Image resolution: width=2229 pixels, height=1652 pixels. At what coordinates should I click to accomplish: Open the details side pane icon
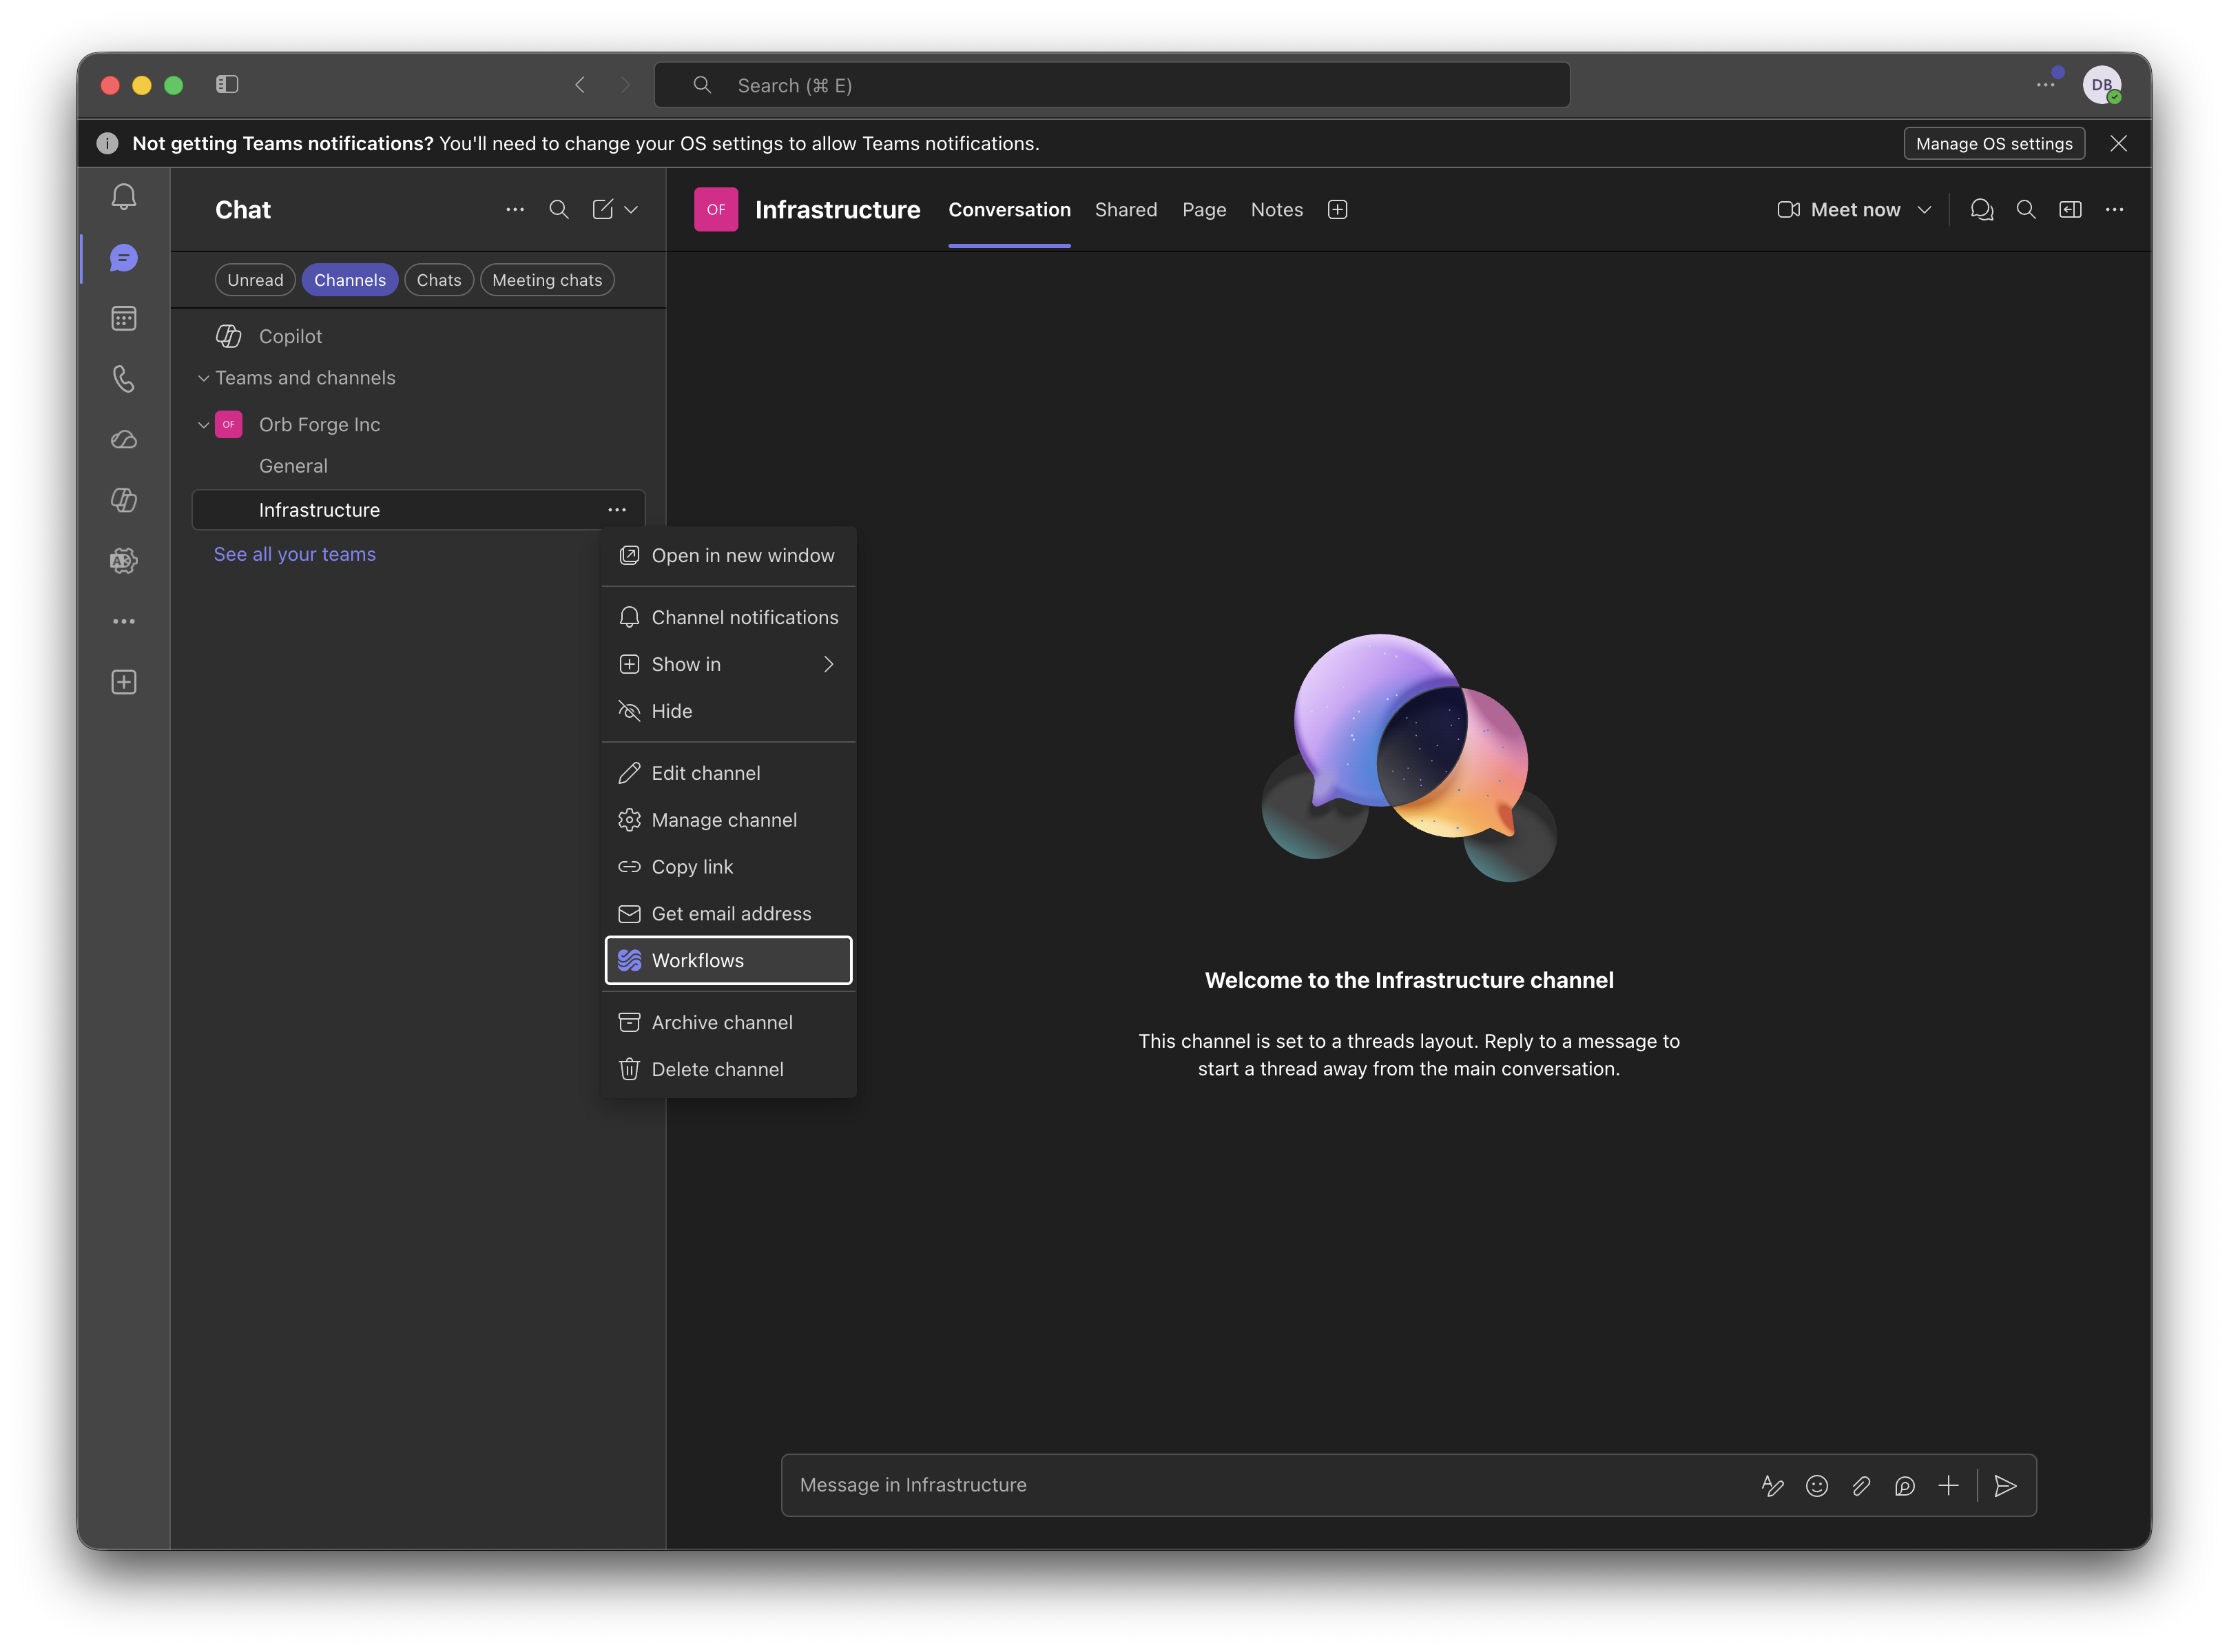coord(2070,210)
